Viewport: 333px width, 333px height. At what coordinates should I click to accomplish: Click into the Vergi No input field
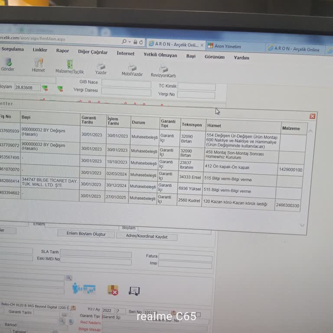click(196, 95)
